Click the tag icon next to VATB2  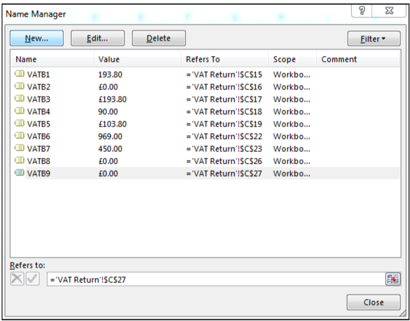point(19,86)
